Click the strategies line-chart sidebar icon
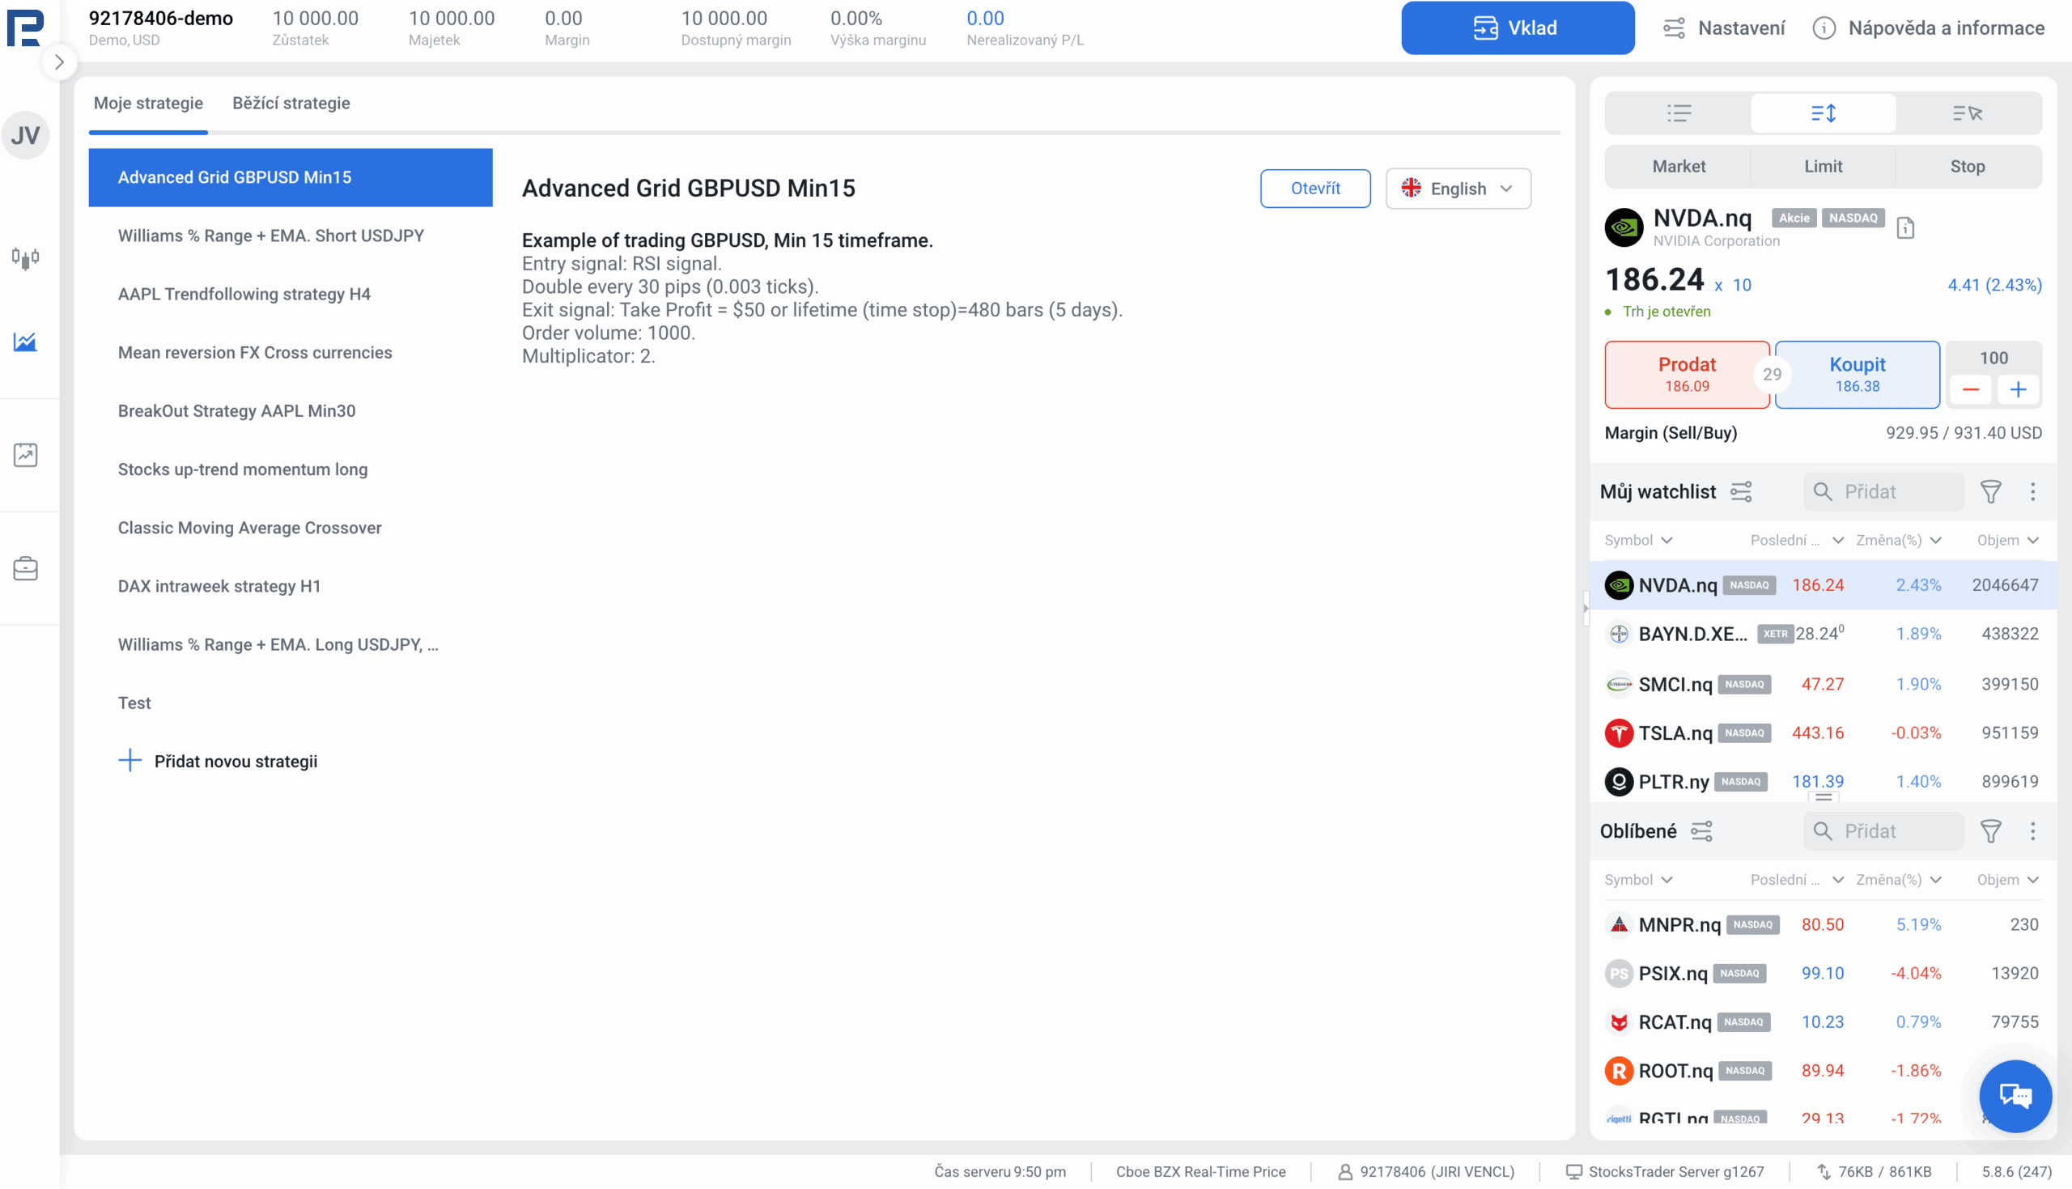The width and height of the screenshot is (2072, 1189). 25,342
